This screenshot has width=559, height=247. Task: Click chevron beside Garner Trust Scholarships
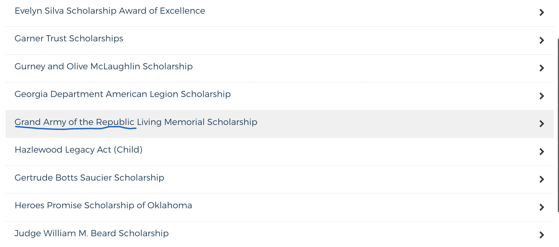pyautogui.click(x=542, y=40)
